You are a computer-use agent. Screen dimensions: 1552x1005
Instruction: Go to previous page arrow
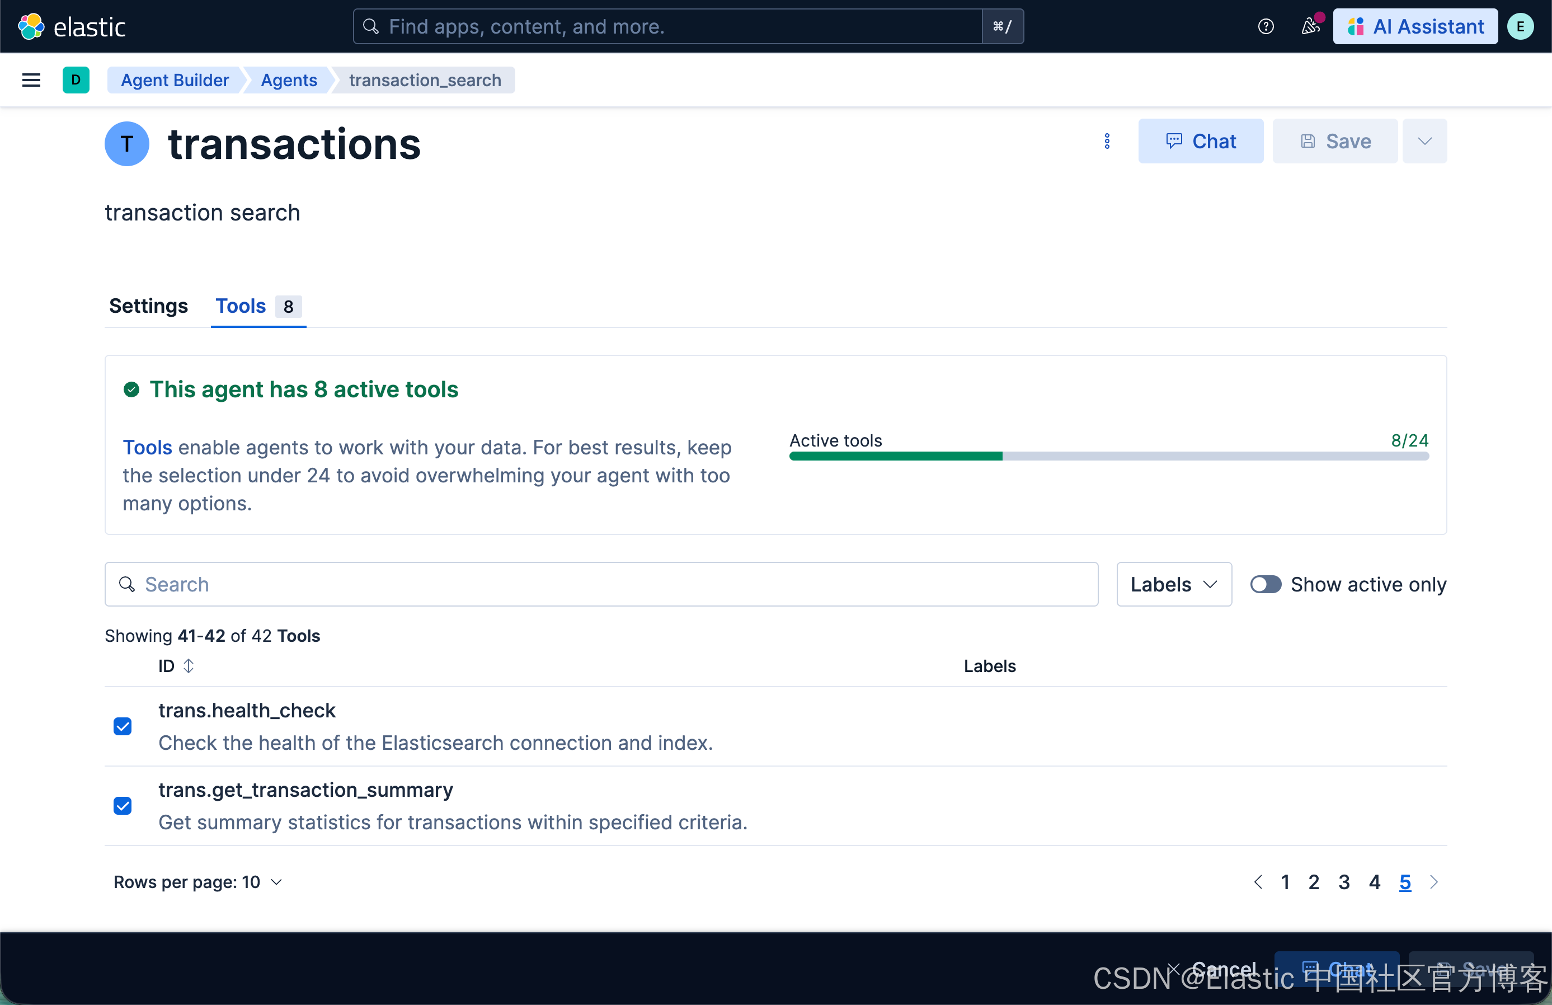(1258, 882)
